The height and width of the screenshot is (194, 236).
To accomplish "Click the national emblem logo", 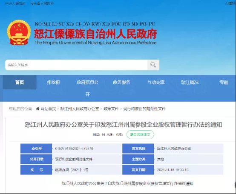I will pos(19,32).
